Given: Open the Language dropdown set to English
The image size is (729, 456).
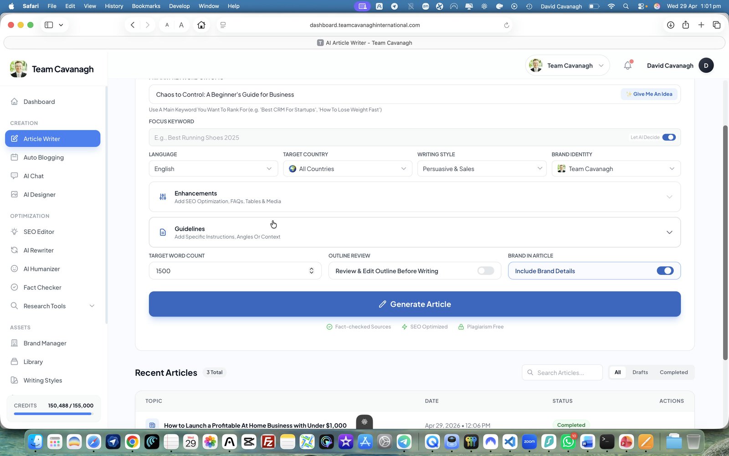Looking at the screenshot, I should coord(213,169).
